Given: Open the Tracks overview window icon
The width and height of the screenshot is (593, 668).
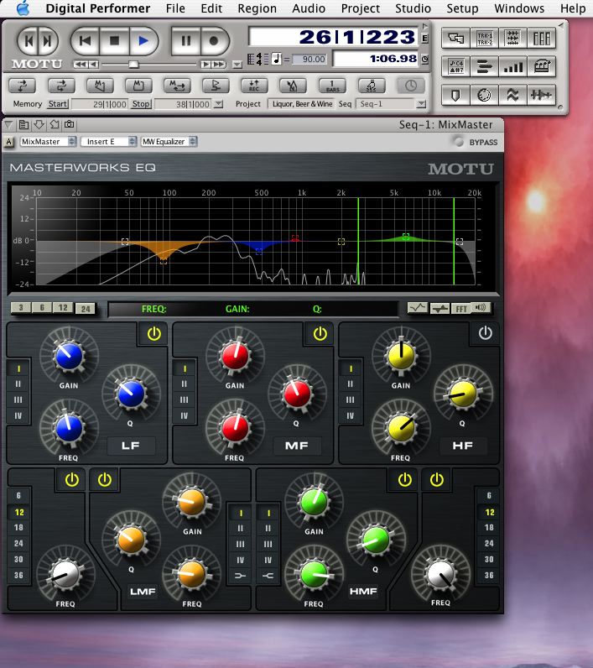Looking at the screenshot, I should [456, 39].
